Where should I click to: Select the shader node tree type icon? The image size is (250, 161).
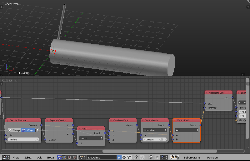click(x=64, y=157)
